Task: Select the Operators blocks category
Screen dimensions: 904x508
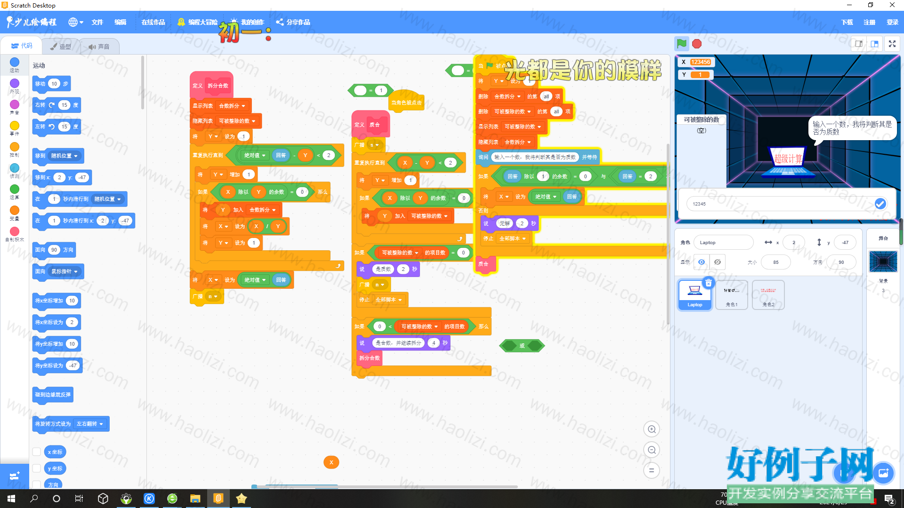Action: point(15,192)
